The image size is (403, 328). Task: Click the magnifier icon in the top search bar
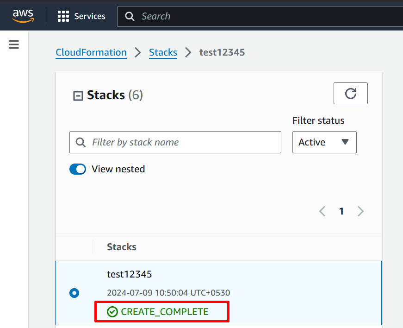130,16
